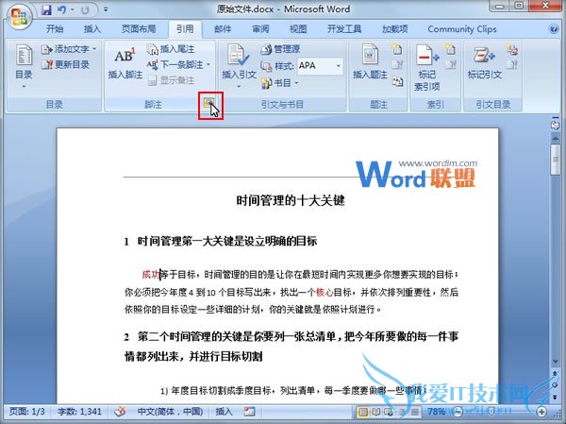Image resolution: width=566 pixels, height=424 pixels.
Task: Toggle the ruler icon above scrollbar
Action: point(556,124)
